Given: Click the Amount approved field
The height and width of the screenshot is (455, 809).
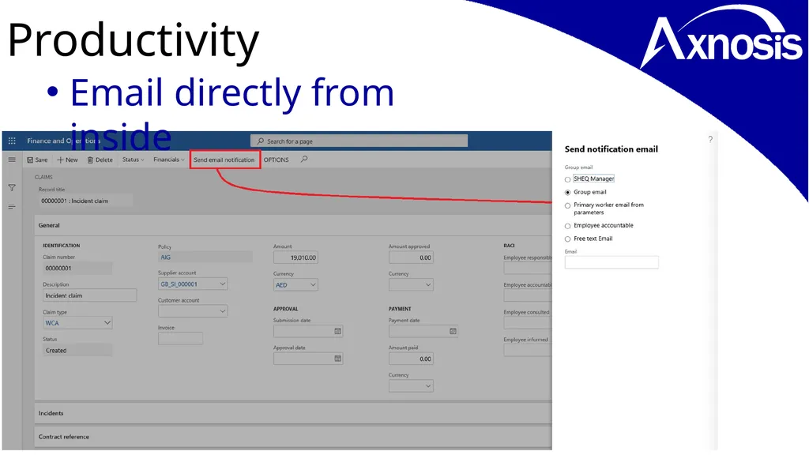Looking at the screenshot, I should pyautogui.click(x=411, y=258).
